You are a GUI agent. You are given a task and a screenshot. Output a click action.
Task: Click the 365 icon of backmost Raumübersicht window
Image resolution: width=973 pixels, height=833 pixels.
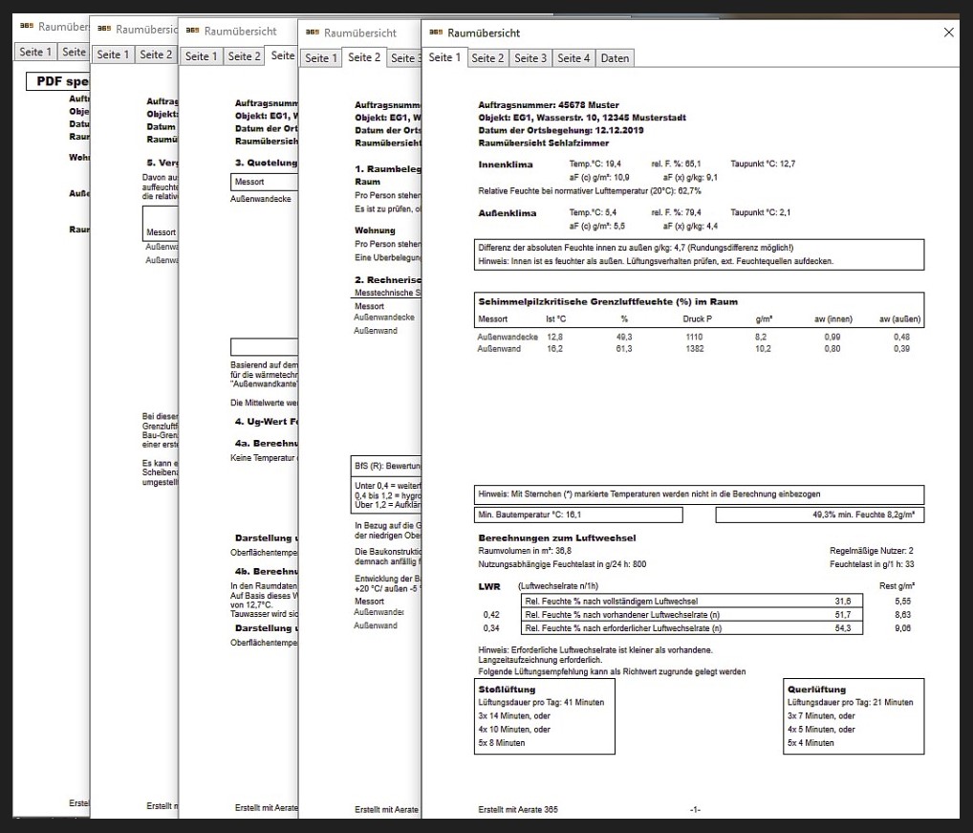click(x=27, y=26)
